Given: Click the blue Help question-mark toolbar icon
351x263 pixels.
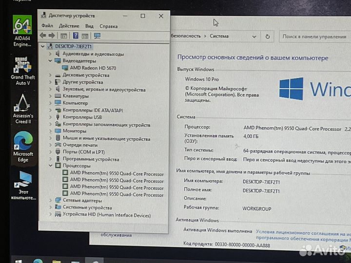Looking at the screenshot, I should coord(76,36).
